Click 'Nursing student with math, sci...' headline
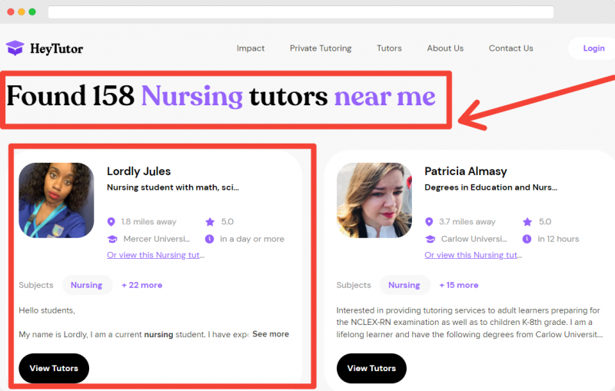 pos(173,187)
